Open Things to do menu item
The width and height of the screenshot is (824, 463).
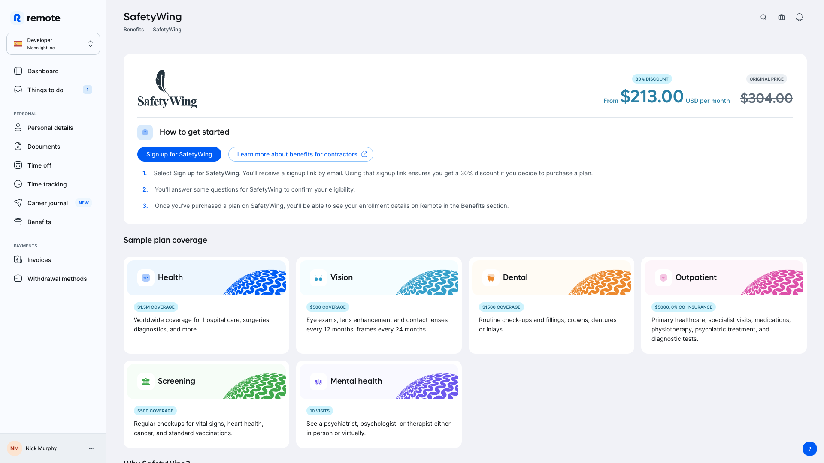[x=45, y=90]
